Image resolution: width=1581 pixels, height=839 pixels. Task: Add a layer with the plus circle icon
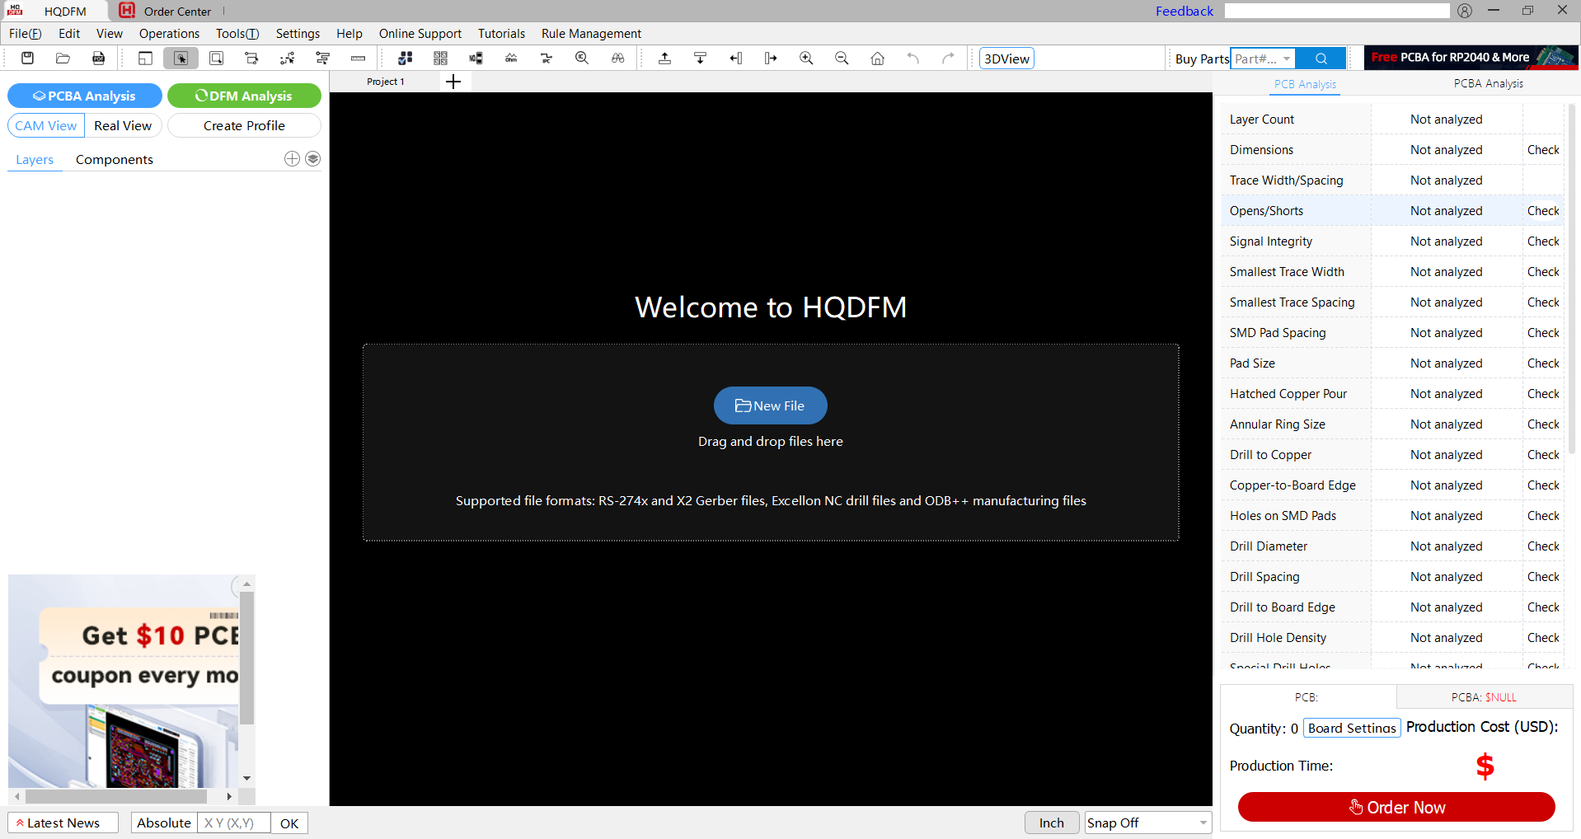292,158
